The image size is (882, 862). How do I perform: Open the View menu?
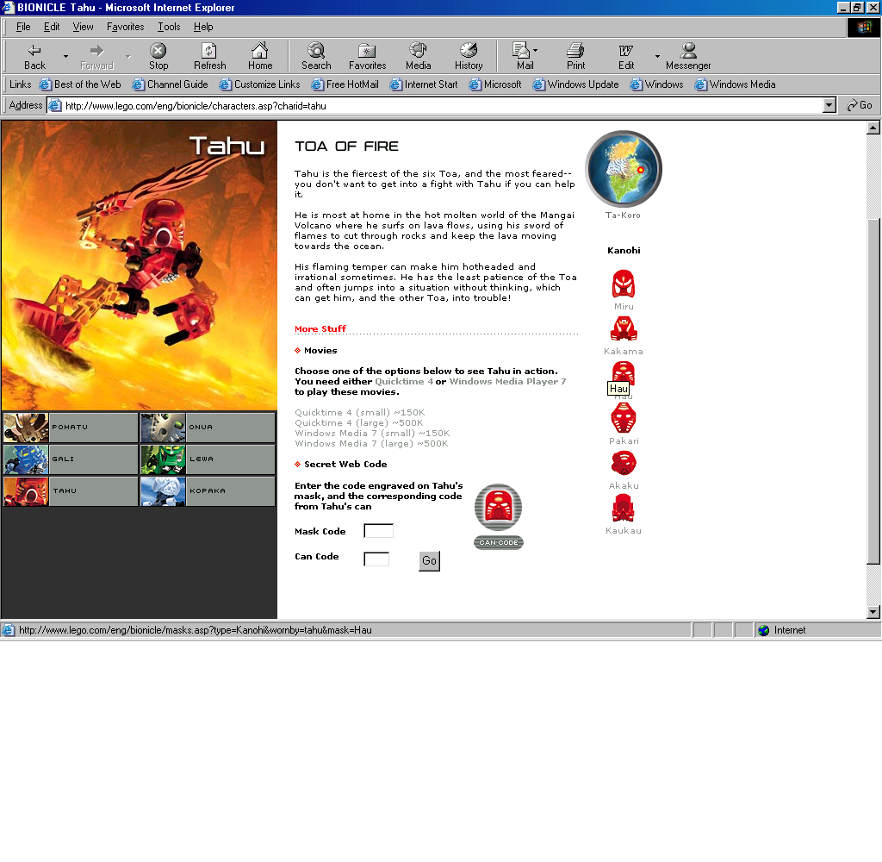[x=84, y=27]
